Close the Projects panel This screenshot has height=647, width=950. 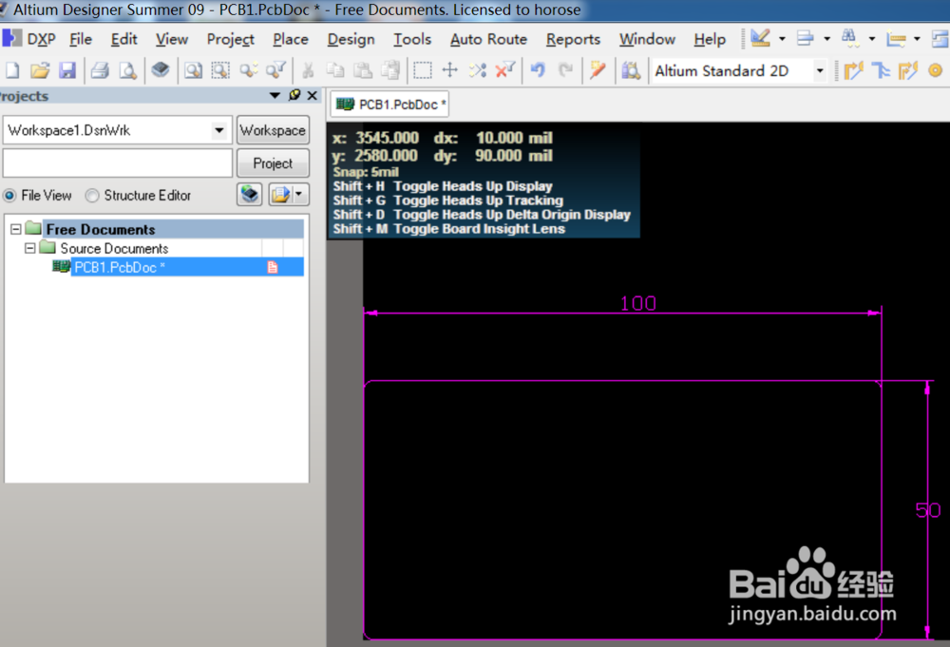click(312, 95)
